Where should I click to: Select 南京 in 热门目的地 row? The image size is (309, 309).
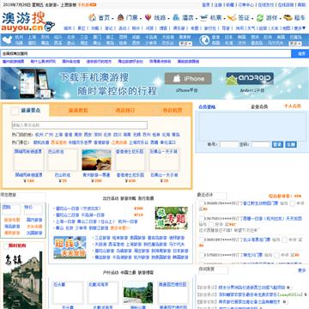pyautogui.click(x=78, y=135)
